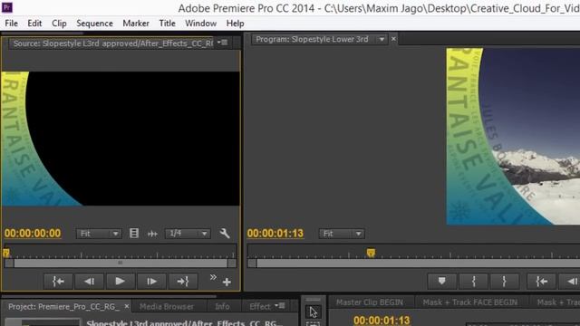The height and width of the screenshot is (326, 580).
Task: Click the Premiere Pro app icon in title bar
Action: click(7, 7)
